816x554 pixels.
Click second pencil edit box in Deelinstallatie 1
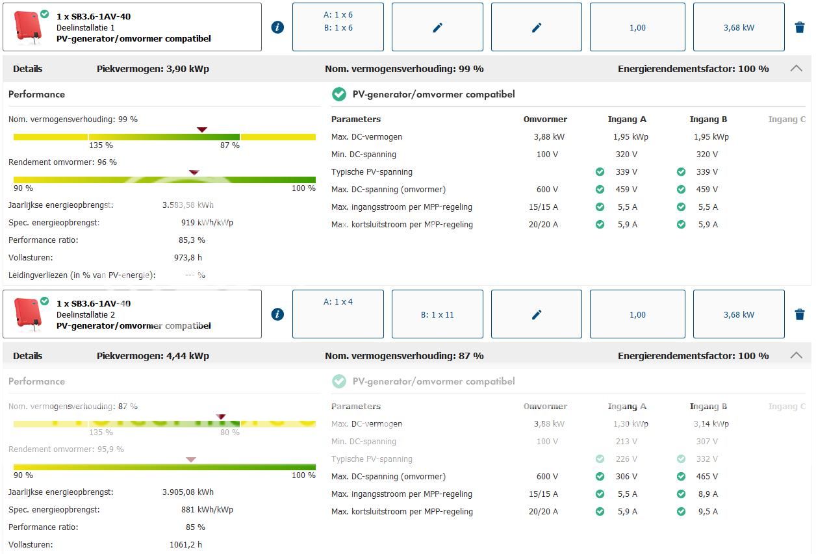536,27
